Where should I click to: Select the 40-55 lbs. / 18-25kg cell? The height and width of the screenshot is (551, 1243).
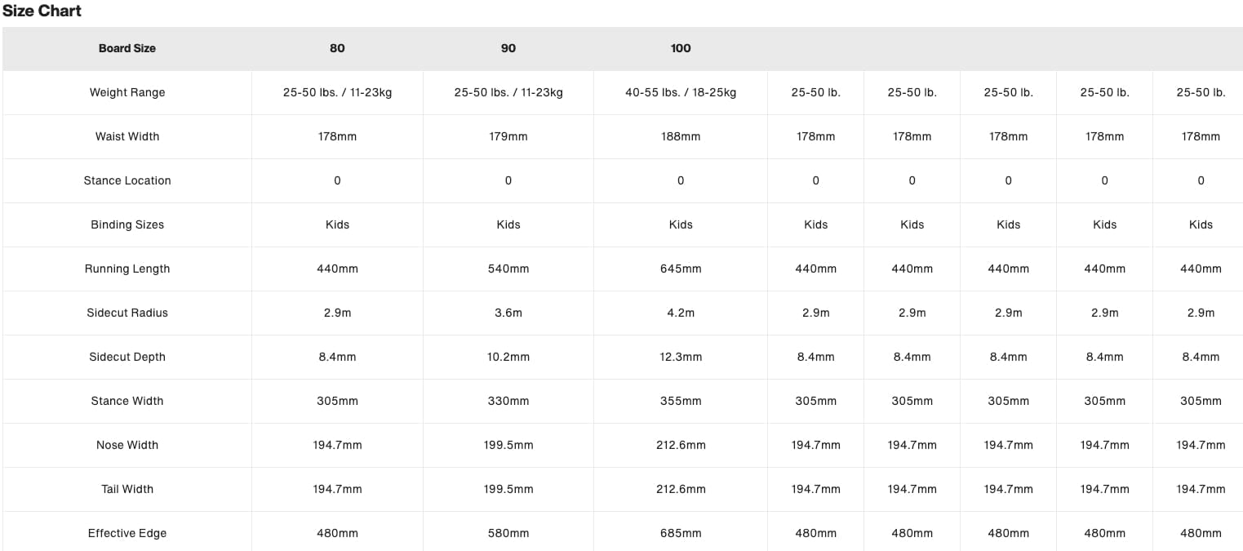tap(681, 92)
